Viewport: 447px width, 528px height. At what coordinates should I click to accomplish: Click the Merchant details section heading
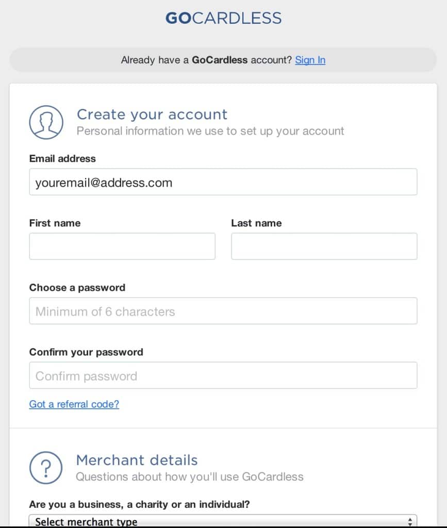[x=137, y=460]
